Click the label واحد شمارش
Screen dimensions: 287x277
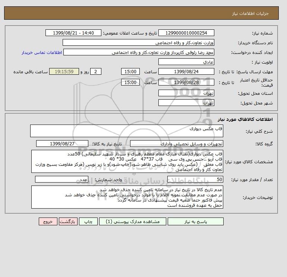[108, 180]
